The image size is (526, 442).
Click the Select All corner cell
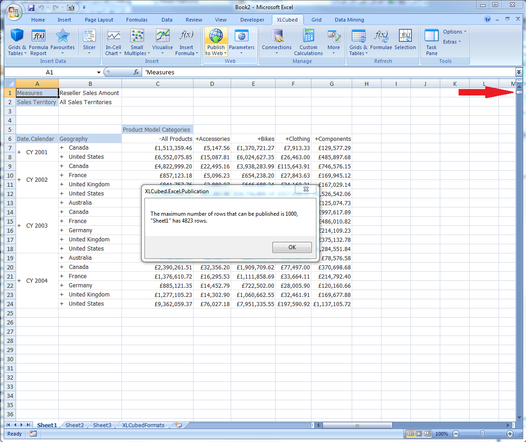coord(10,84)
